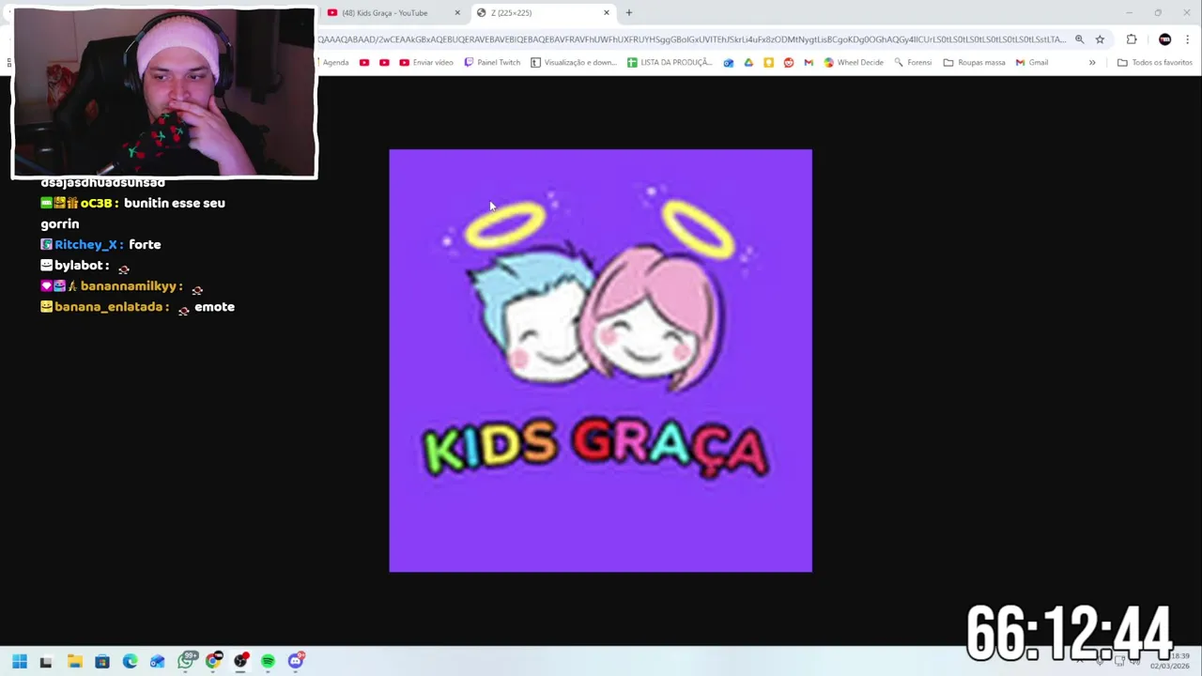Click the browser address bar URL
Viewport: 1202px width, 676px height.
tap(692, 39)
